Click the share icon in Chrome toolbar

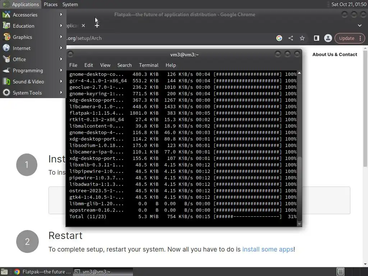click(291, 38)
